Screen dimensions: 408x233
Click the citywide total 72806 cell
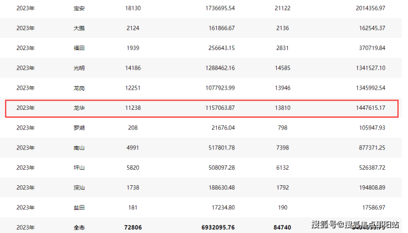[x=133, y=227]
